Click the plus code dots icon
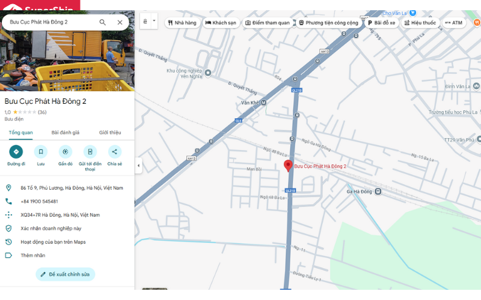Viewport: 481px width, 300px height. pos(8,215)
